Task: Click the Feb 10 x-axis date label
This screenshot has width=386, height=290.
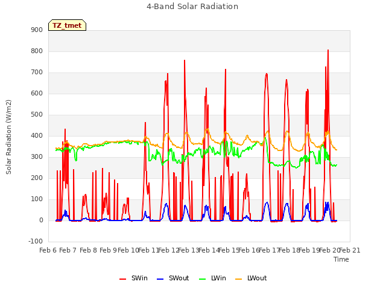Action: [x=128, y=250]
